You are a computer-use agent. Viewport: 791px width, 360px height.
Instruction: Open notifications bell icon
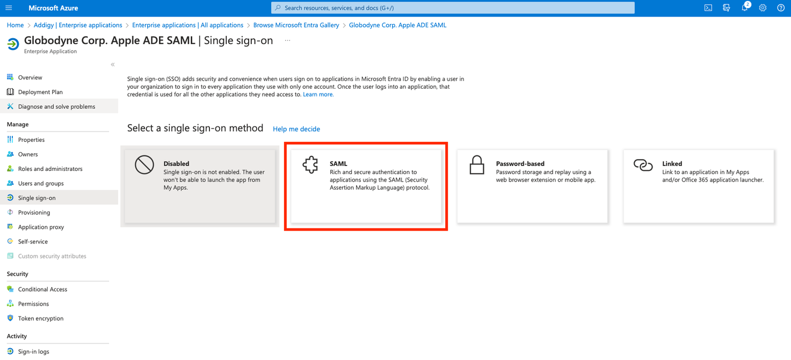pyautogui.click(x=745, y=8)
